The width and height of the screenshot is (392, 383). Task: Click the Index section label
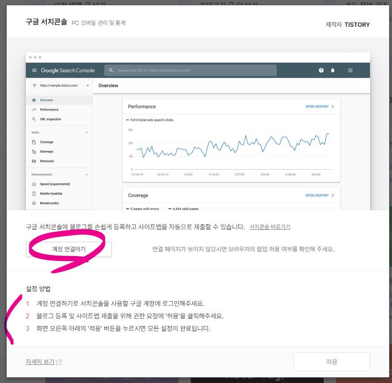[35, 133]
